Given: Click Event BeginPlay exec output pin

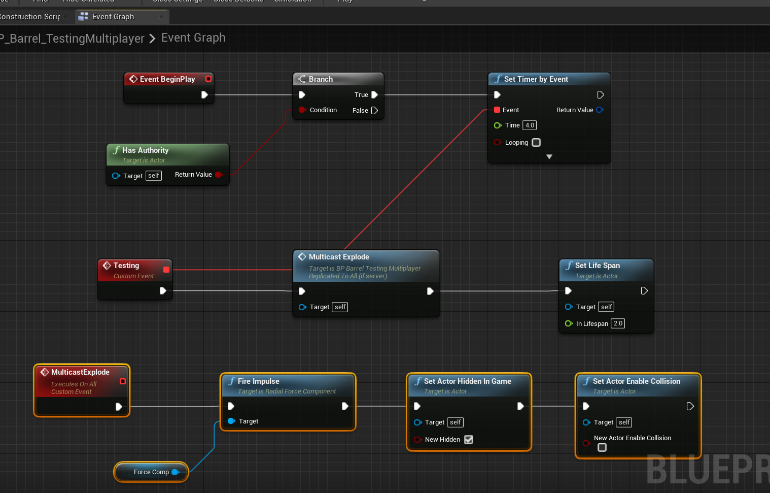Looking at the screenshot, I should [x=204, y=94].
